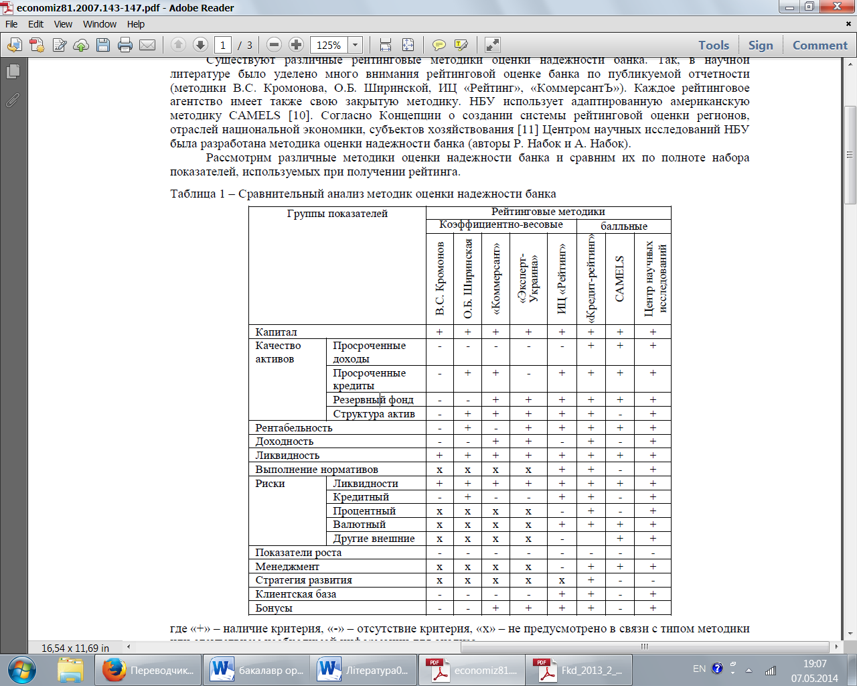The width and height of the screenshot is (857, 686).
Task: Click the page number field
Action: pyautogui.click(x=223, y=45)
